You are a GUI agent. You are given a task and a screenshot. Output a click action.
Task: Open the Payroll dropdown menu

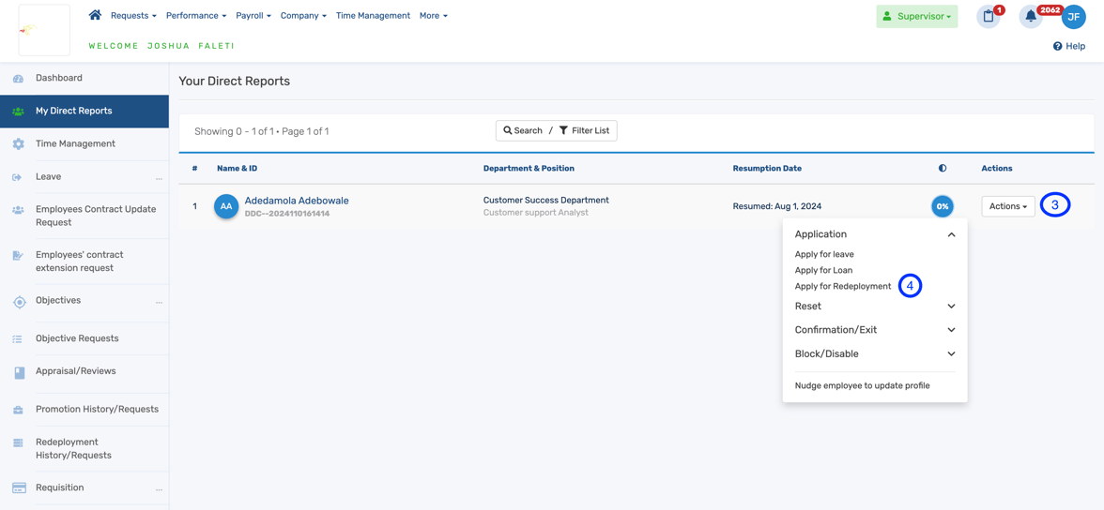pyautogui.click(x=253, y=16)
